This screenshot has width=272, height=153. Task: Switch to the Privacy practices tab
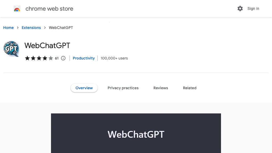point(123,88)
